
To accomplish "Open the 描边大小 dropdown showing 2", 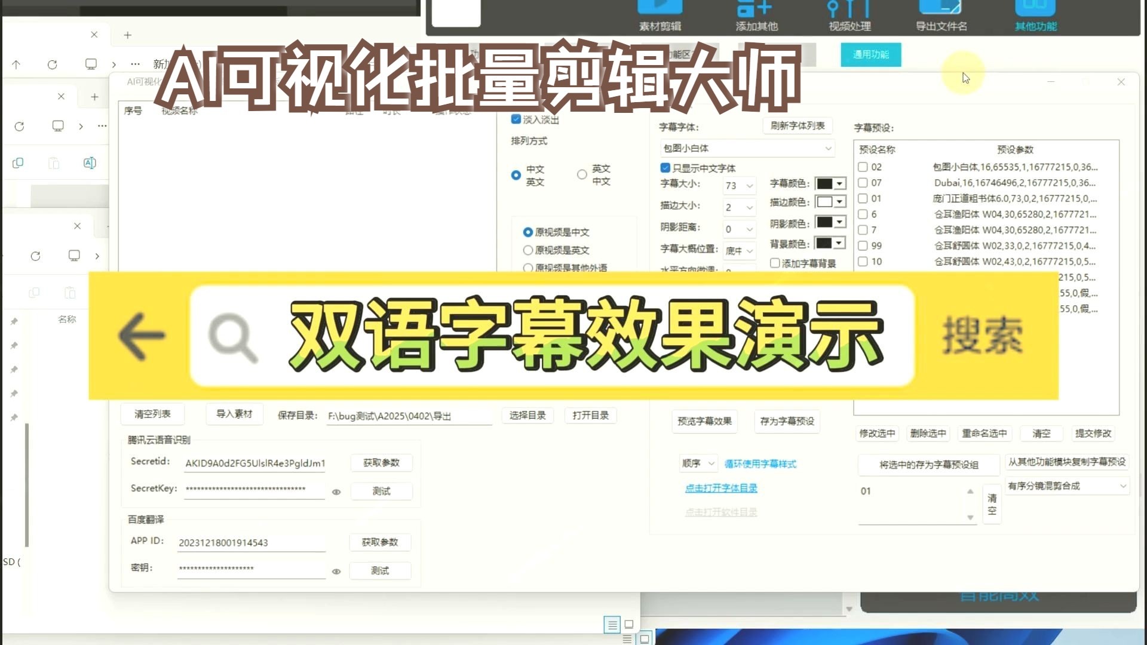I will tap(740, 207).
